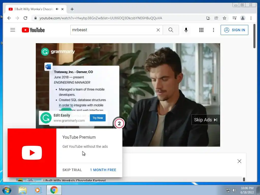Click the magnifier search button
The width and height of the screenshot is (260, 195).
171,30
